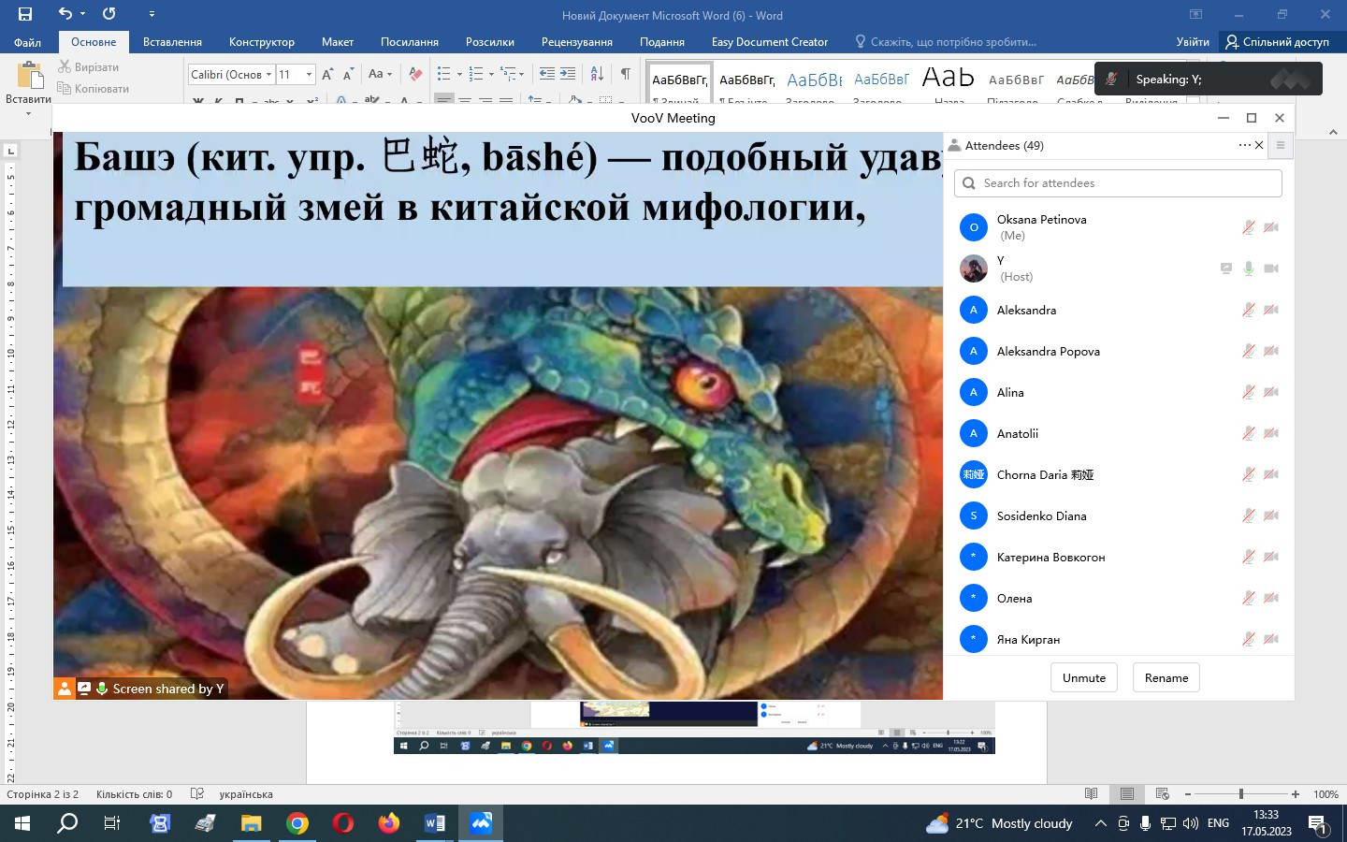Viewport: 1347px width, 842px height.
Task: Click the Increase Indent icon
Action: [x=568, y=74]
